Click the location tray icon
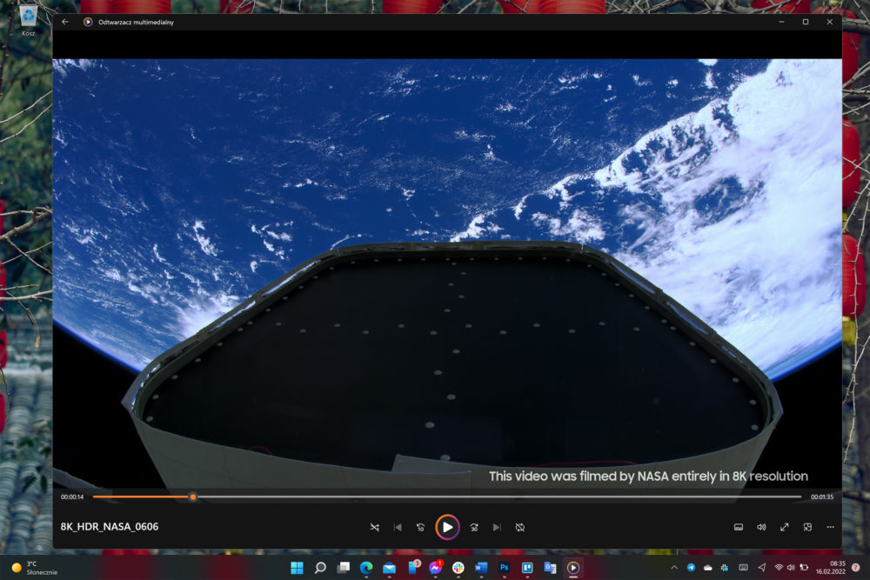The width and height of the screenshot is (870, 580). click(762, 567)
